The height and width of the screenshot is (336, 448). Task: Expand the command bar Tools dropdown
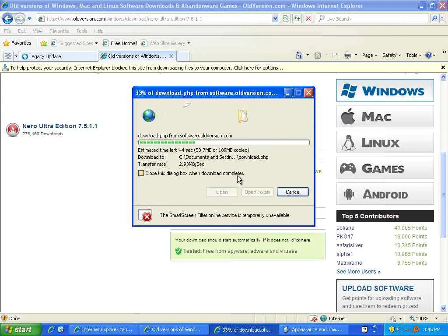(x=413, y=55)
